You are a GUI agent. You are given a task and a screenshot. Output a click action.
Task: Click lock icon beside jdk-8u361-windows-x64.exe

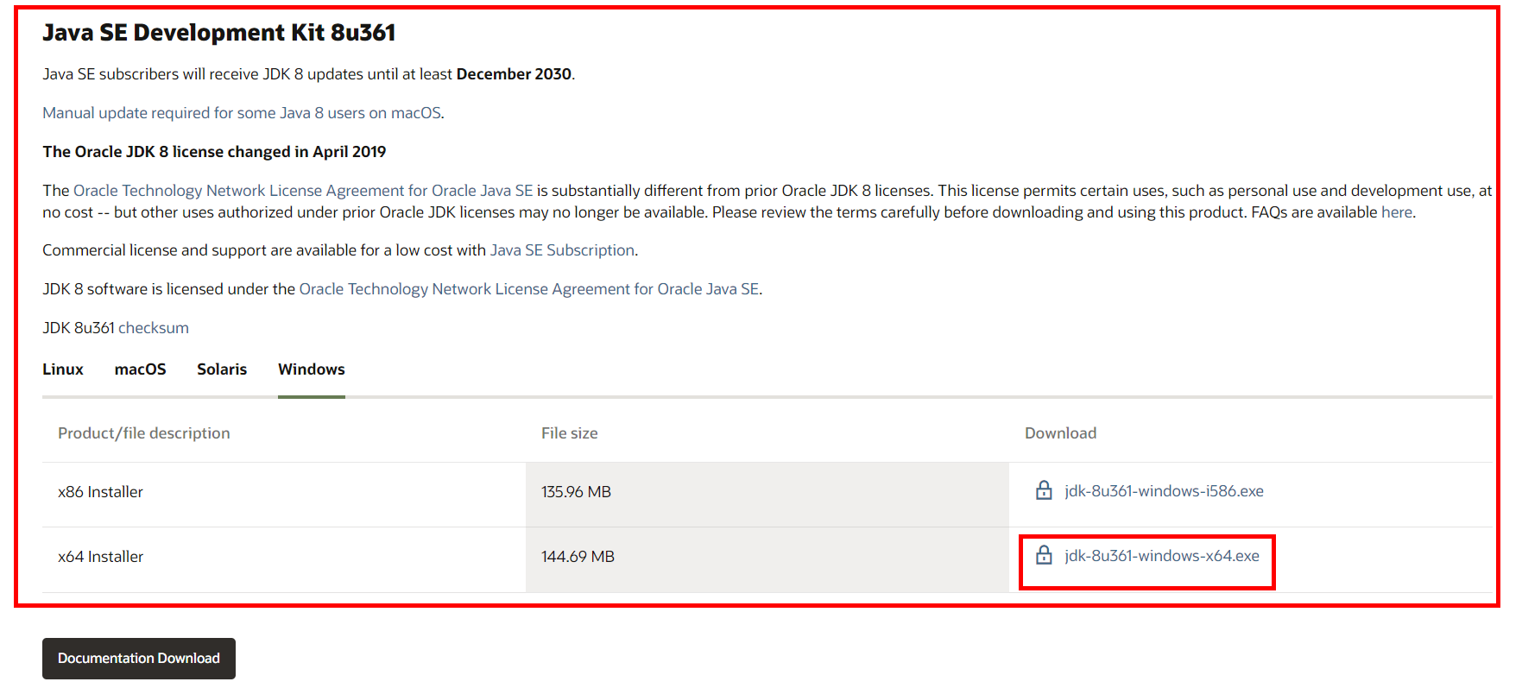[1044, 555]
